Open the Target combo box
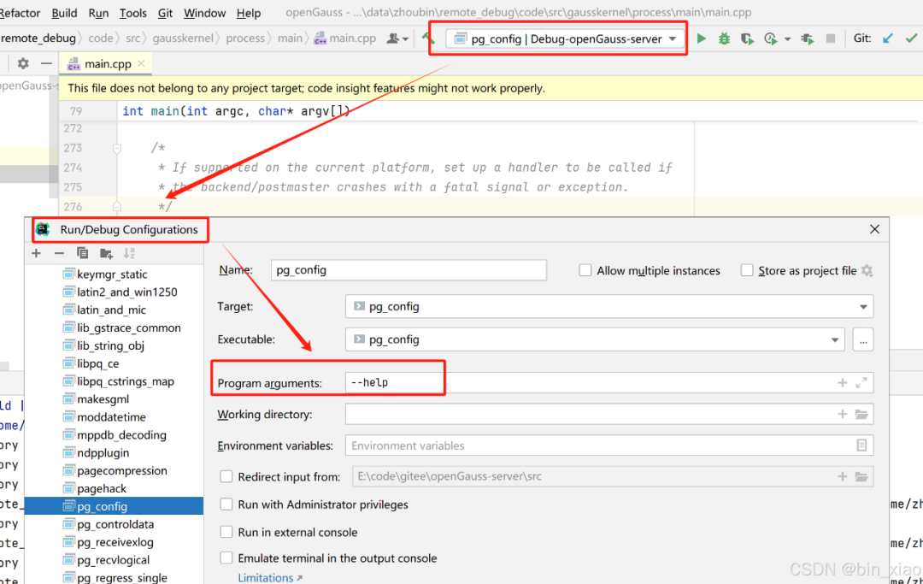The height and width of the screenshot is (584, 923). 609,306
